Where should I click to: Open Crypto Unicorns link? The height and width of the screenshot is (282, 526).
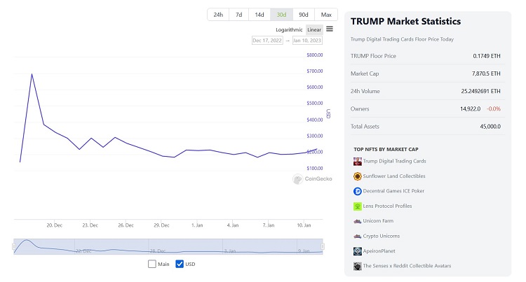point(381,236)
